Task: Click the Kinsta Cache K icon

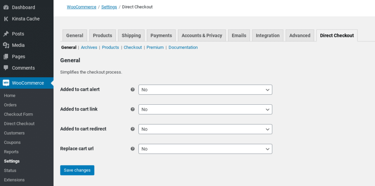Action: pyautogui.click(x=6, y=19)
